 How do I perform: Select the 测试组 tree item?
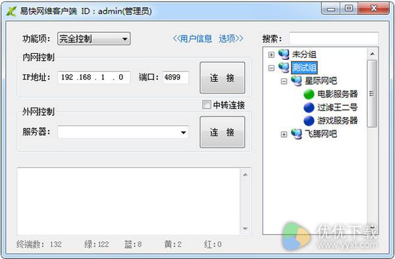tap(304, 68)
